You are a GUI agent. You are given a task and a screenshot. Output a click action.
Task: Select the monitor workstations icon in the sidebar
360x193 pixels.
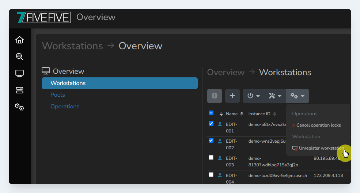click(x=19, y=73)
